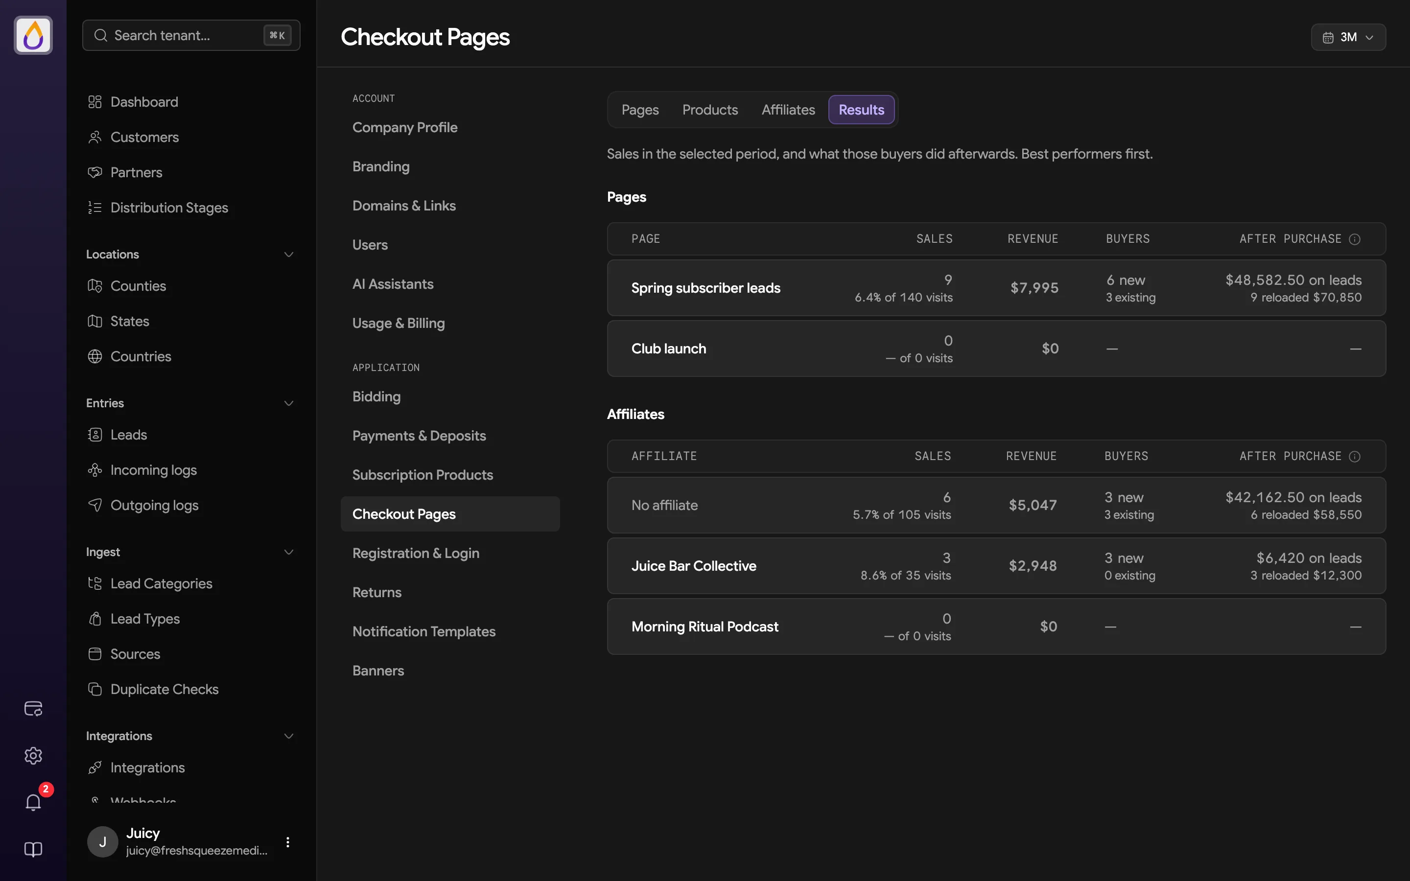Click the Customers people icon
This screenshot has height=881, width=1410.
(x=95, y=137)
